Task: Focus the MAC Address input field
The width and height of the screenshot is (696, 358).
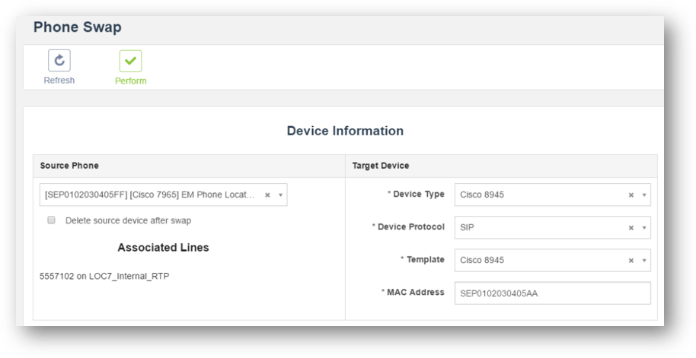Action: [552, 293]
